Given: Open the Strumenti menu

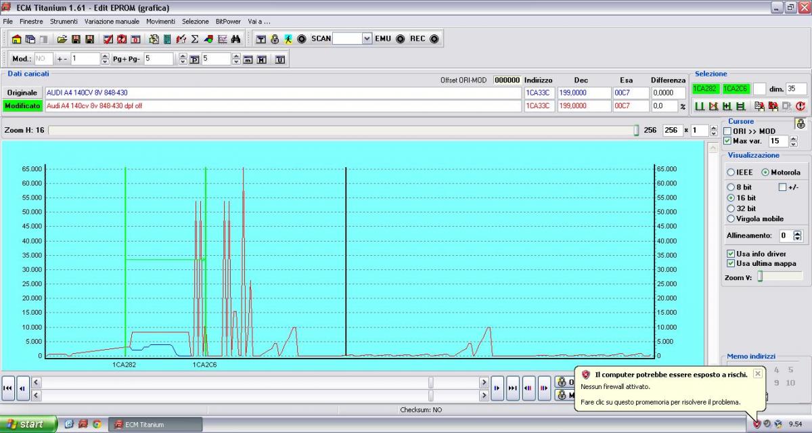Looking at the screenshot, I should pyautogui.click(x=64, y=22).
